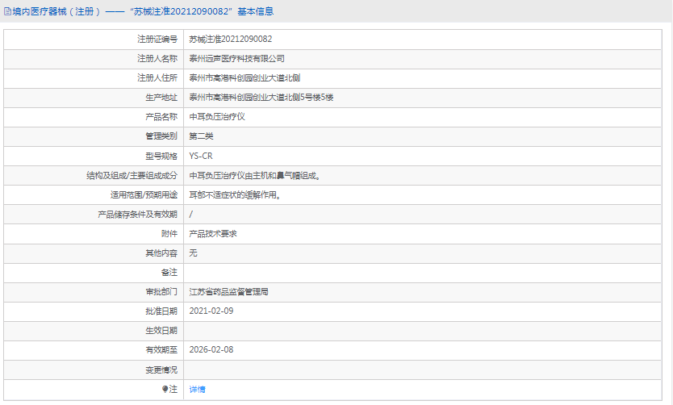Click registrant name 泰州远声医疗科技有限公司

tap(237, 58)
